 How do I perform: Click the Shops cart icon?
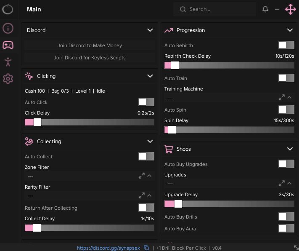click(169, 149)
